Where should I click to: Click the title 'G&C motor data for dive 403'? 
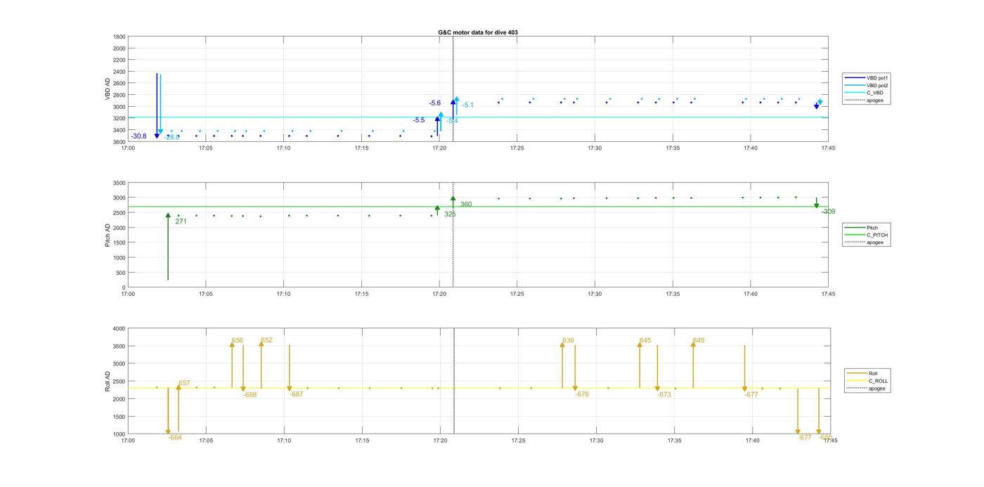tap(478, 32)
